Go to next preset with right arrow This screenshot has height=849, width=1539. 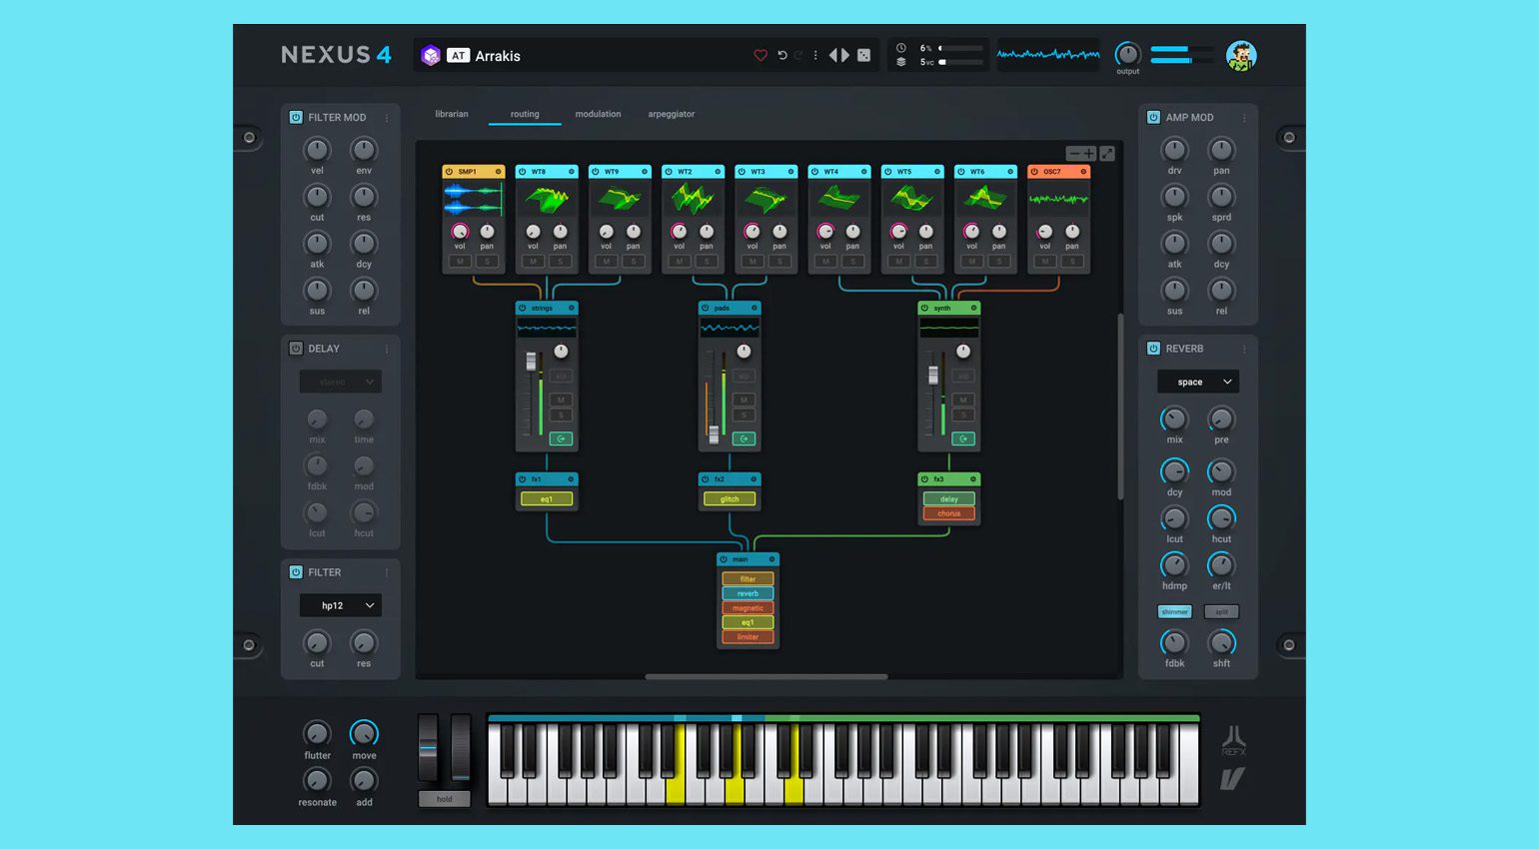point(846,56)
